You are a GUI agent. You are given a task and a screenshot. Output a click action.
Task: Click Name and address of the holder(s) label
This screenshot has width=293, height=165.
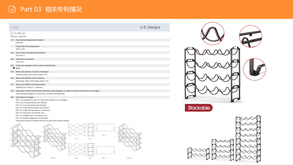tap(30, 78)
